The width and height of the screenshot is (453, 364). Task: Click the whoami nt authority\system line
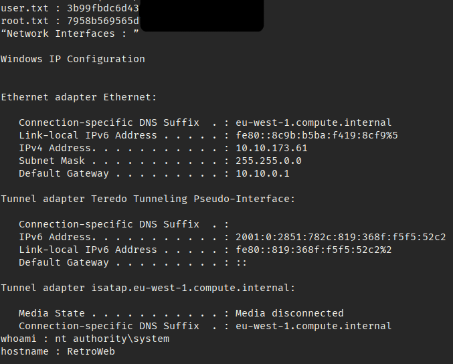click(x=84, y=339)
